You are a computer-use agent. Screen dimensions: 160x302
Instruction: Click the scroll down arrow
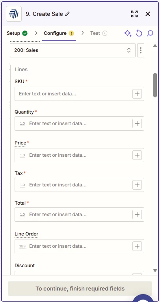[155, 270]
